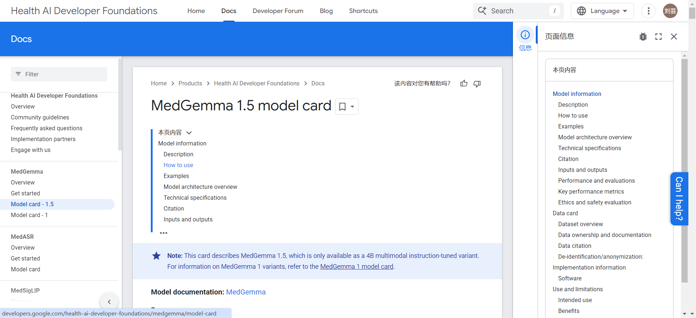Click Ethics and safety evaluation in info panel
Image resolution: width=696 pixels, height=318 pixels.
pyautogui.click(x=594, y=202)
